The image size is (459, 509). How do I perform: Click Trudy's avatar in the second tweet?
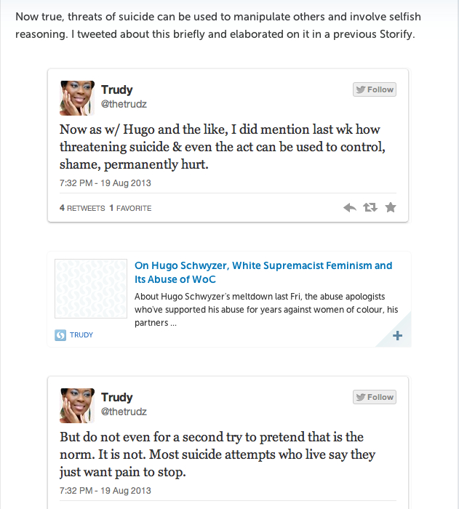pos(77,406)
